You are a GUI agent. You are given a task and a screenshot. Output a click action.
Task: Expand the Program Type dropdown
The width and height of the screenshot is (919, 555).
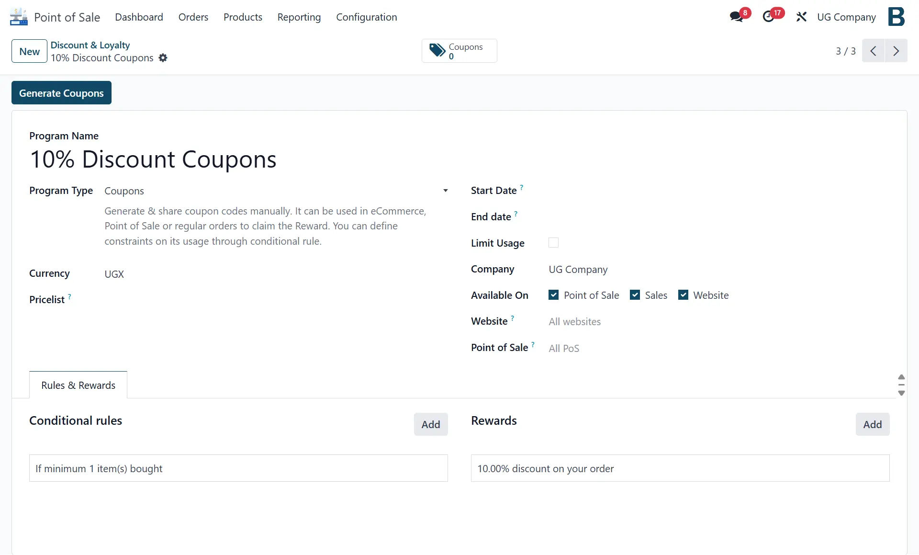(445, 191)
